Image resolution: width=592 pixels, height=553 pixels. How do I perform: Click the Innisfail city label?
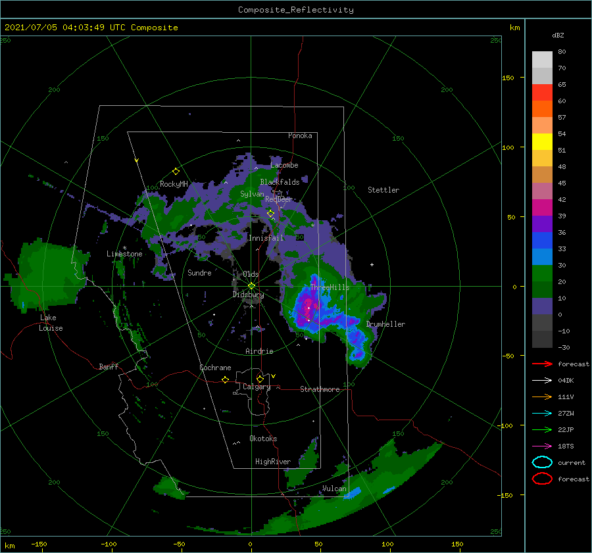click(x=266, y=238)
